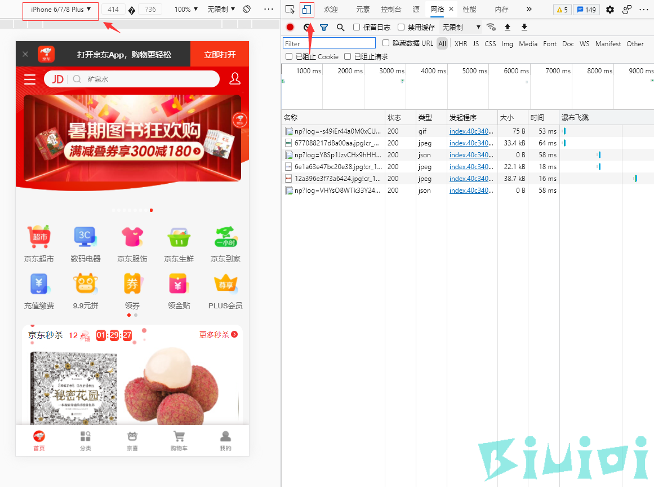654x487 pixels.
Task: Click the export HAR download arrow icon
Action: click(524, 27)
